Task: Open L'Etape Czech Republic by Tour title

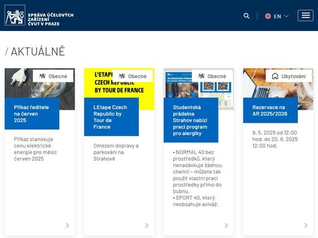Action: pyautogui.click(x=110, y=117)
